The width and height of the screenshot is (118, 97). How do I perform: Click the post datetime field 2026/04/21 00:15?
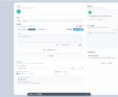69,45
